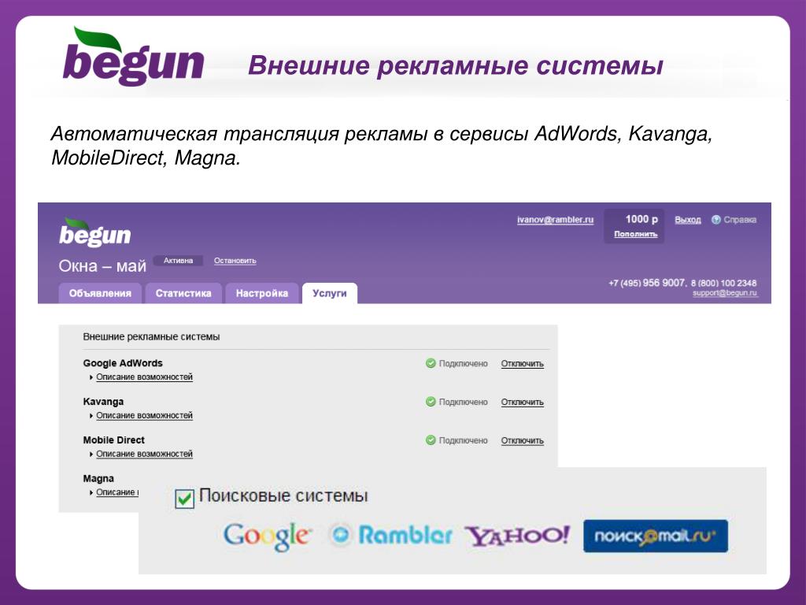The width and height of the screenshot is (806, 605).
Task: Go to the Настройка tab
Action: (x=261, y=293)
